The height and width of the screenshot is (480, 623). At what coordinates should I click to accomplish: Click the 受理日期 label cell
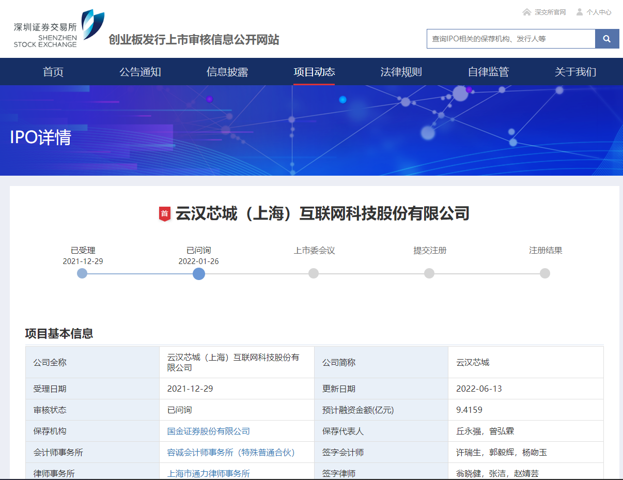pos(92,389)
